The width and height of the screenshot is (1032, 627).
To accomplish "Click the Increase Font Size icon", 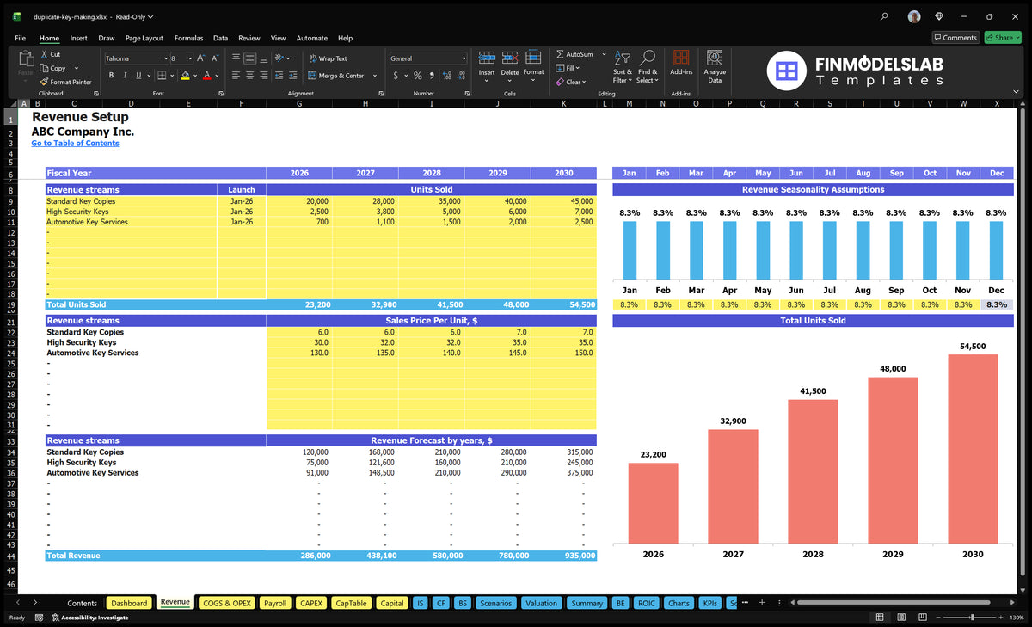I will pos(201,58).
